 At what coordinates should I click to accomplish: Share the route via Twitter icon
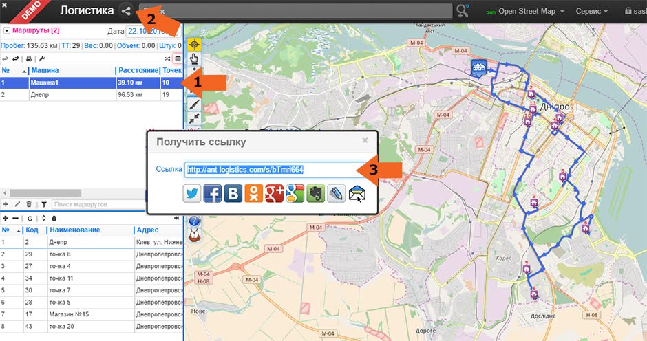pos(192,193)
